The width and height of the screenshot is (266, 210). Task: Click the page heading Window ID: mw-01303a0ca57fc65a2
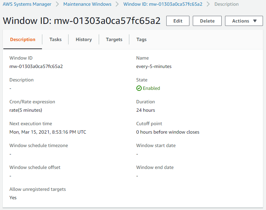click(82, 21)
